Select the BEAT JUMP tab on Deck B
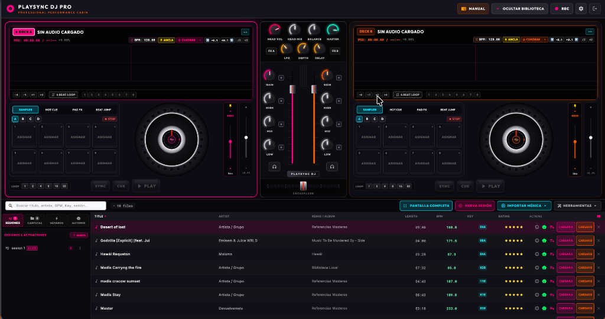This screenshot has height=319, width=605. point(448,109)
